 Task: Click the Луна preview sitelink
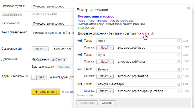pos(91,21)
